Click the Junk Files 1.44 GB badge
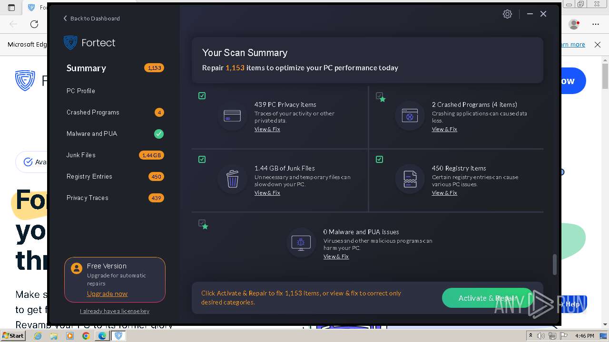Image resolution: width=609 pixels, height=342 pixels. point(152,155)
